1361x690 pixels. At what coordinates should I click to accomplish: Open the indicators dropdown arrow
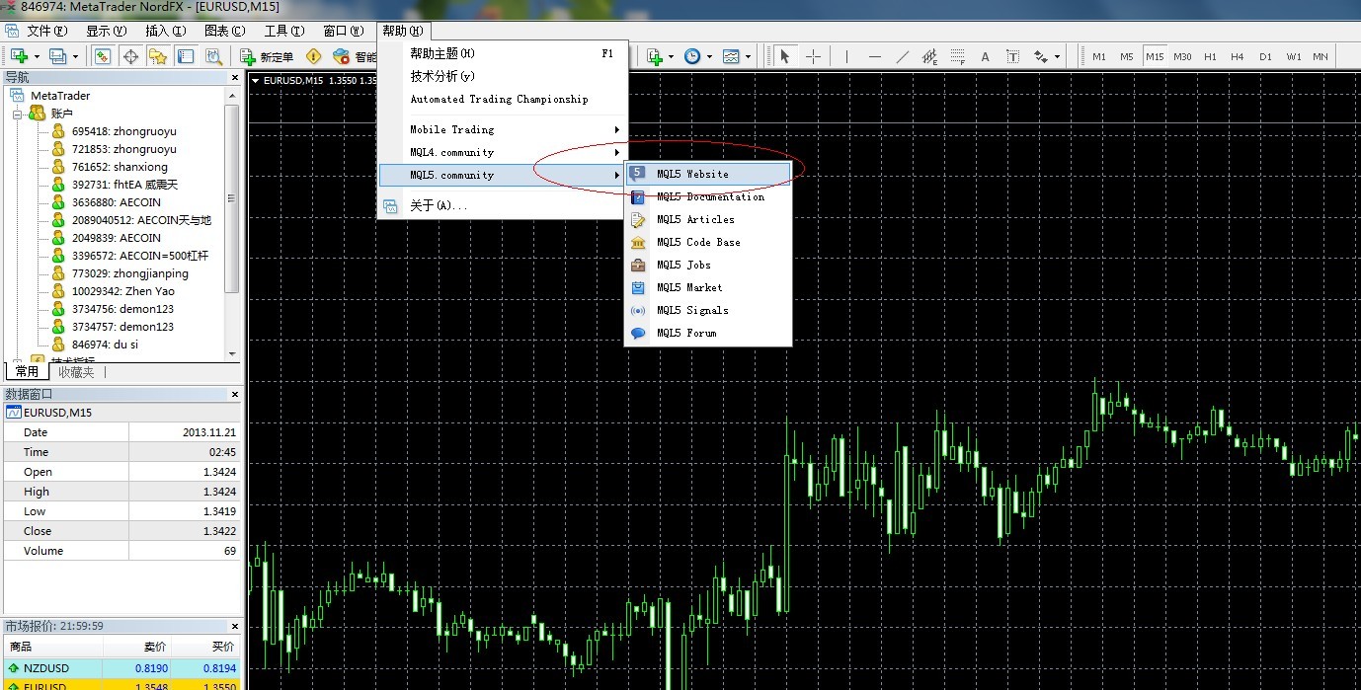[671, 56]
